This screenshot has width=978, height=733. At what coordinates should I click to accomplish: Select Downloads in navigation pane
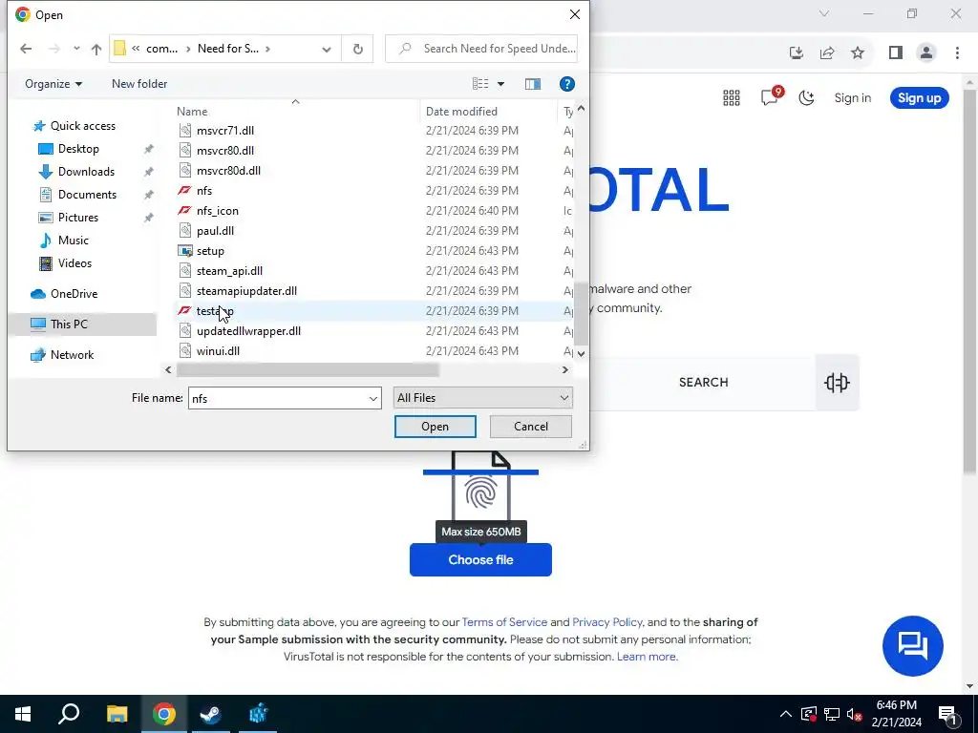[x=86, y=172]
